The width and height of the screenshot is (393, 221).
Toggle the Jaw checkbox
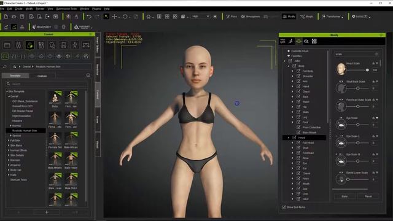click(x=298, y=188)
